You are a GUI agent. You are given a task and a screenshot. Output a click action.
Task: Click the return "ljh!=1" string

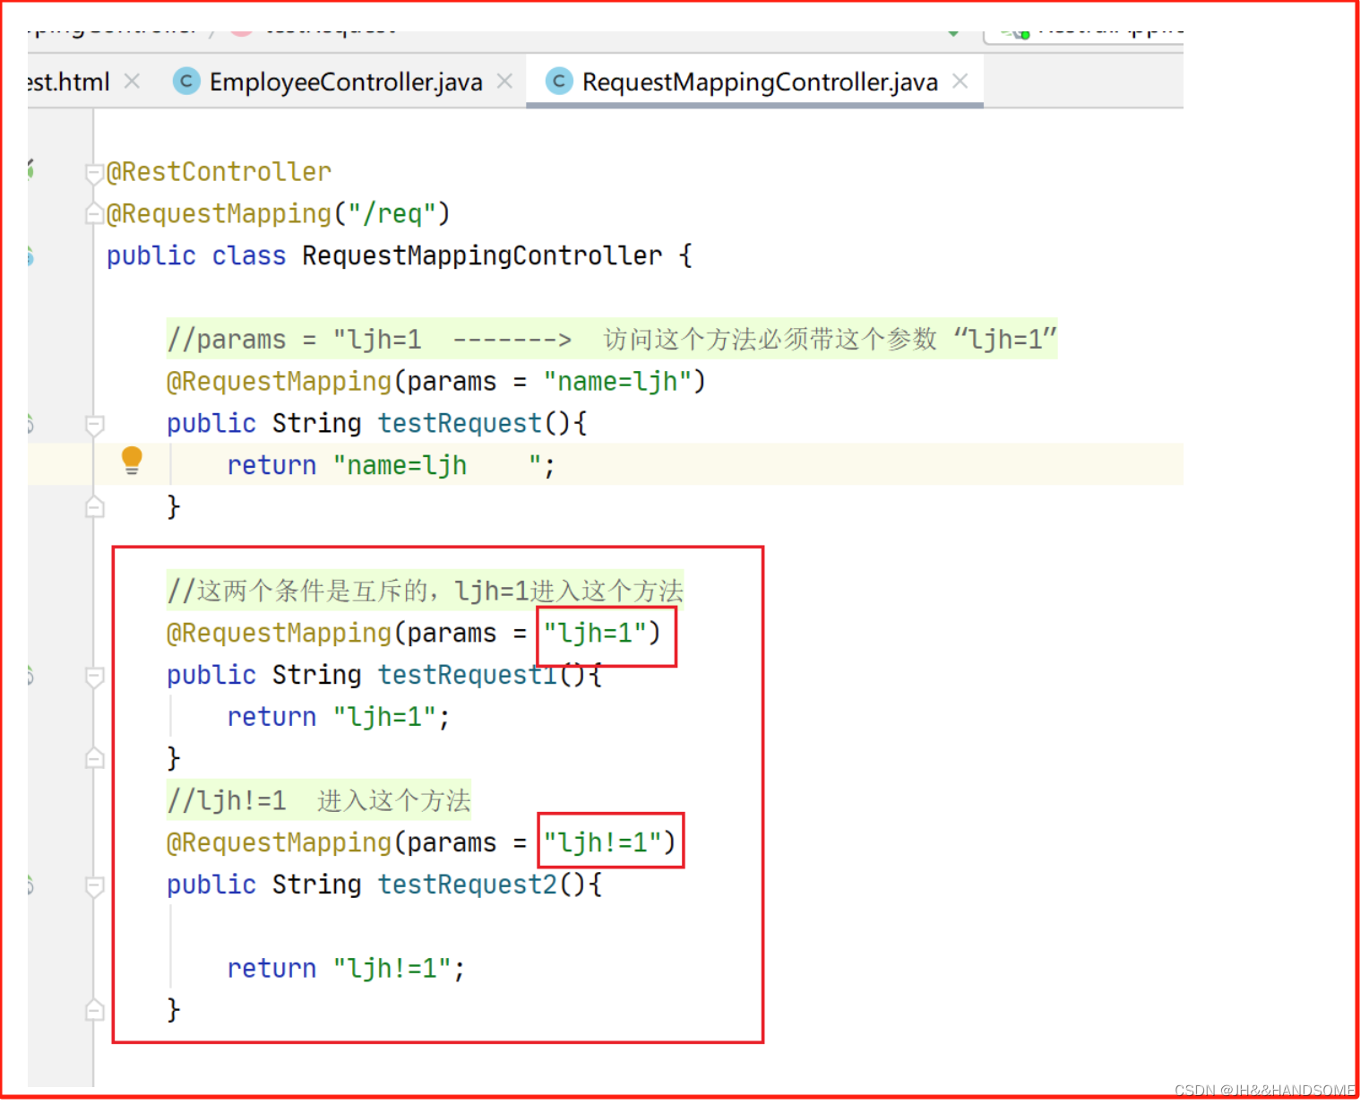(x=392, y=969)
